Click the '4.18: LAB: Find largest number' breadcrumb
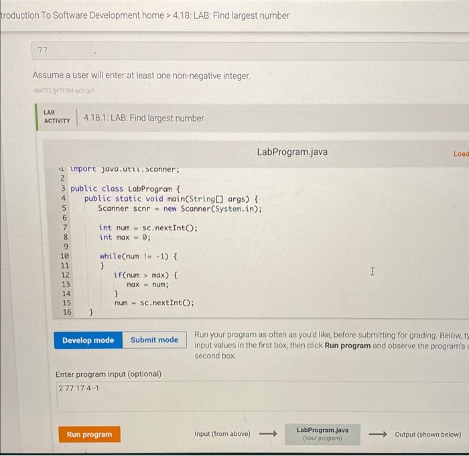 coord(231,15)
